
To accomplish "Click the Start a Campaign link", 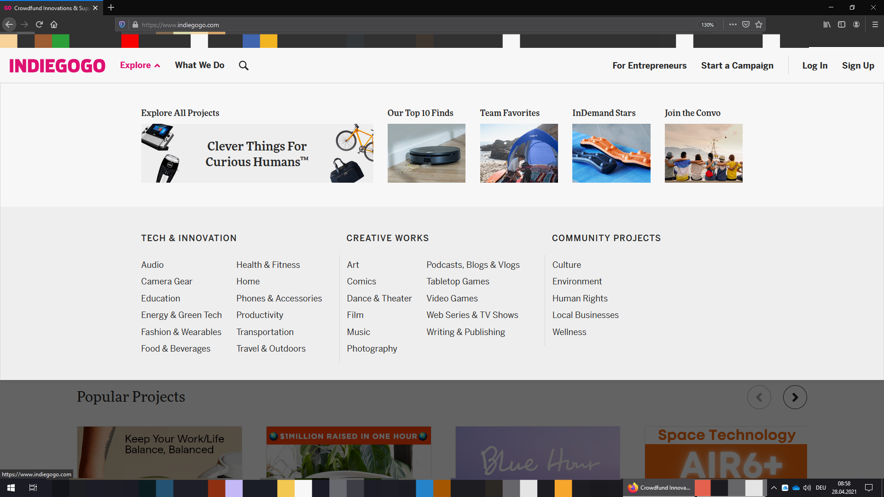I will pos(737,66).
